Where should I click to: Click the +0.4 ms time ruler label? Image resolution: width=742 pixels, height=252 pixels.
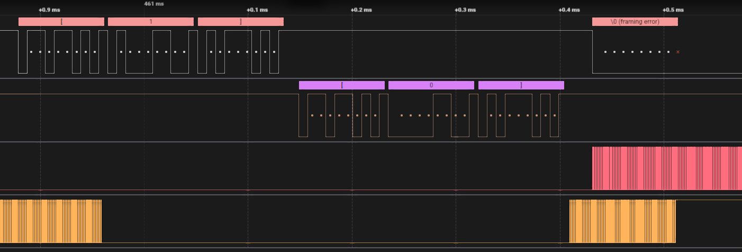click(x=569, y=10)
